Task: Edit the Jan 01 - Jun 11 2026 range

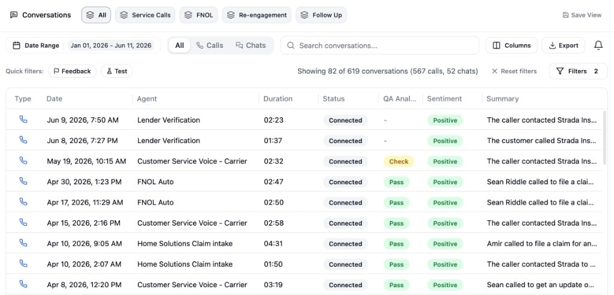Action: click(111, 45)
